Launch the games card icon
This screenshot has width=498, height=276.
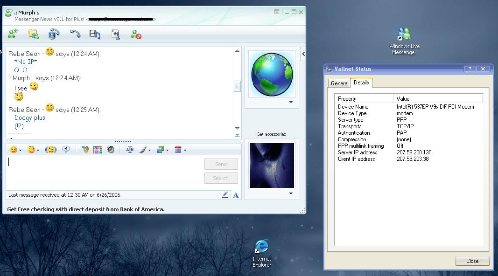[x=116, y=34]
